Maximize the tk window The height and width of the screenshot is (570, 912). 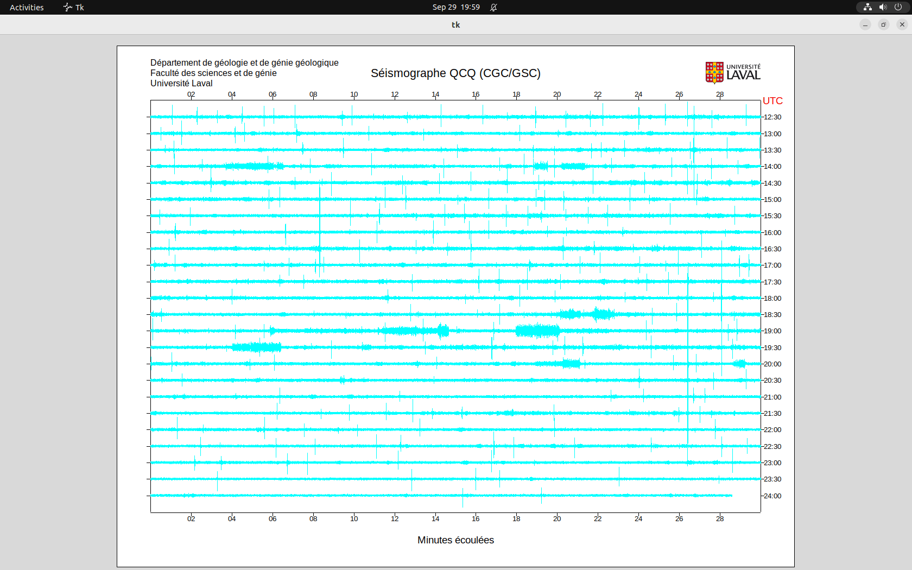[x=884, y=24]
